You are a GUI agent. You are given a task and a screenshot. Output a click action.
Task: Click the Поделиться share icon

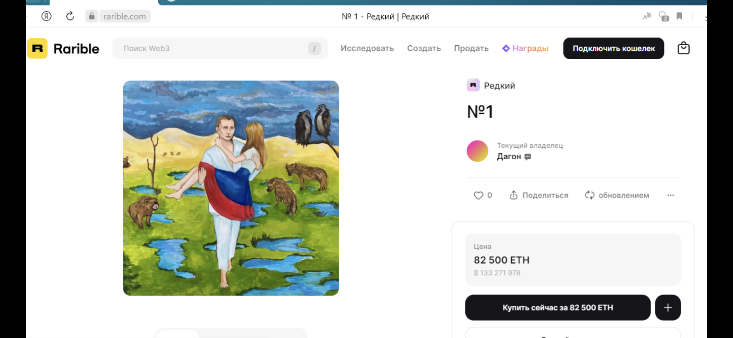pos(514,195)
